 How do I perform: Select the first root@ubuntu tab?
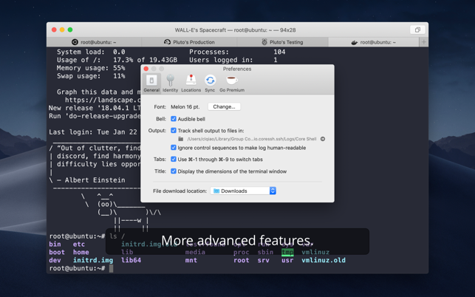point(94,42)
